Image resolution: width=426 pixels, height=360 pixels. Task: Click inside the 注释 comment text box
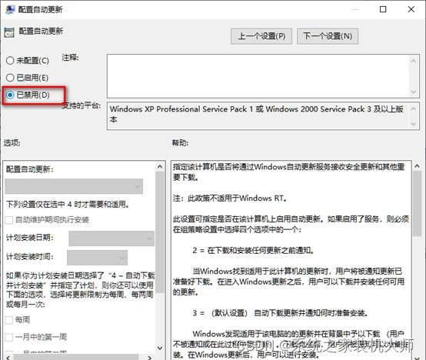click(258, 76)
